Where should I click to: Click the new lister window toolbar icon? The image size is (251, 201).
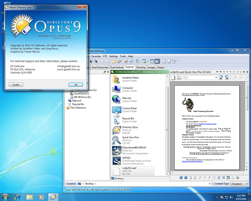tap(144, 61)
